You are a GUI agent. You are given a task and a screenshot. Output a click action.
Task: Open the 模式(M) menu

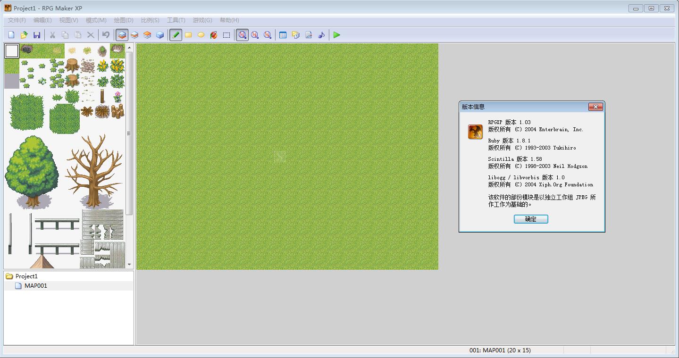[96, 20]
